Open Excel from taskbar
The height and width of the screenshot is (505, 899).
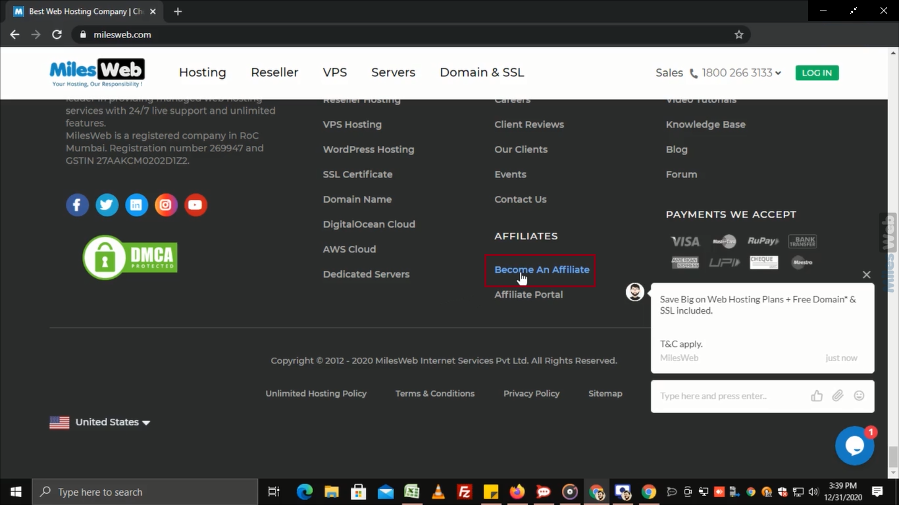(412, 492)
